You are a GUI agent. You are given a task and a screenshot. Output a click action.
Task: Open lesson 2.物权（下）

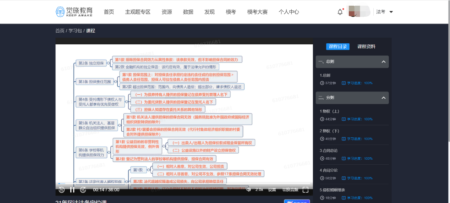(330, 131)
